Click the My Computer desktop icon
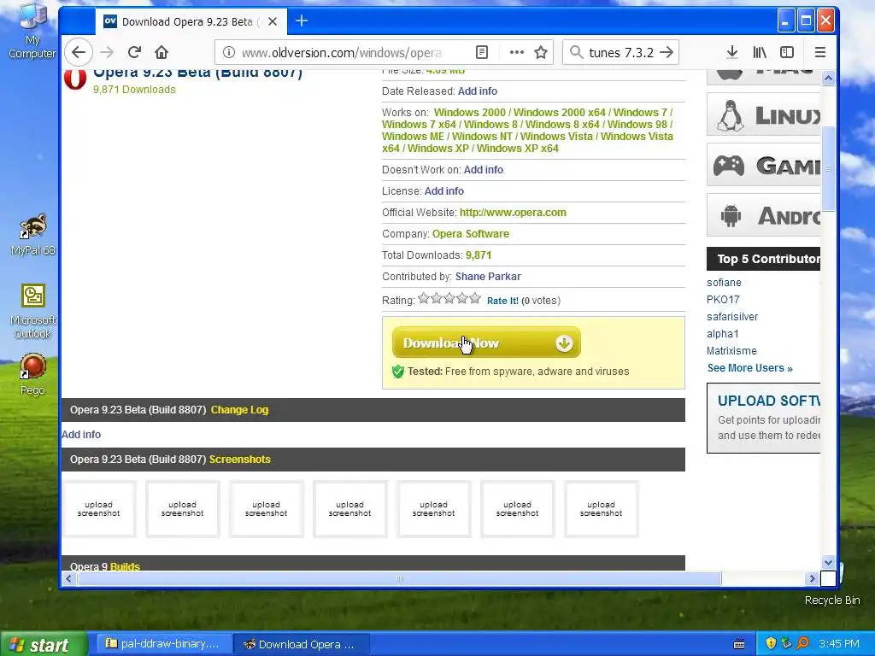The width and height of the screenshot is (875, 656). (x=32, y=32)
